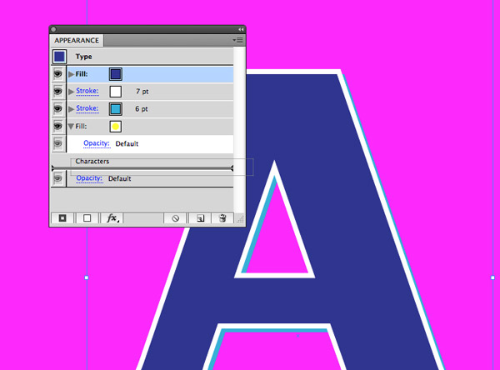This screenshot has width=500, height=370.
Task: Collapse the panel with double-arrow icon
Action: tap(241, 29)
